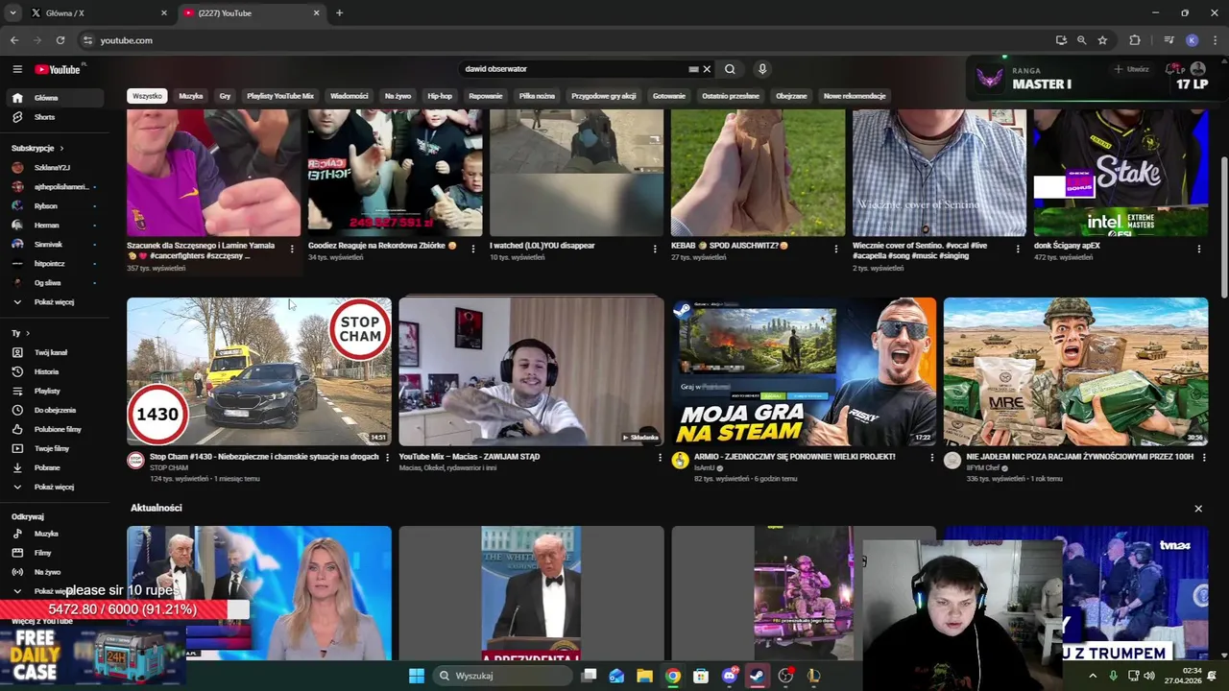Open the on-screen keyboard icon in search
This screenshot has width=1229, height=691.
693,69
